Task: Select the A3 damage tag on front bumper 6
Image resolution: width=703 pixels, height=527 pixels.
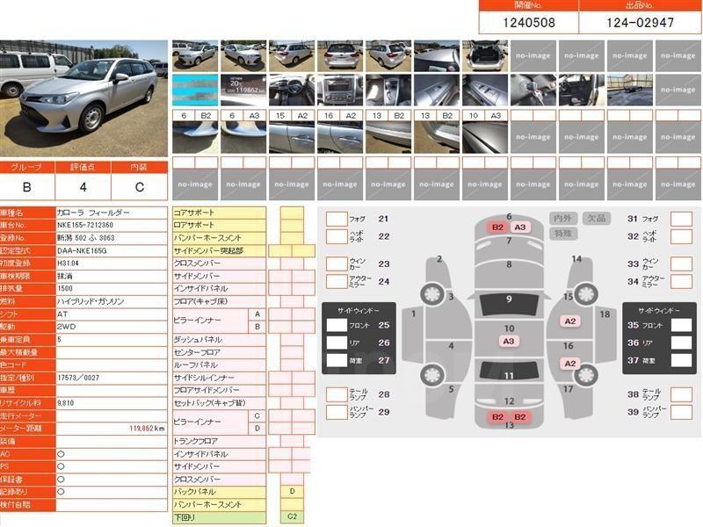Action: [x=520, y=227]
